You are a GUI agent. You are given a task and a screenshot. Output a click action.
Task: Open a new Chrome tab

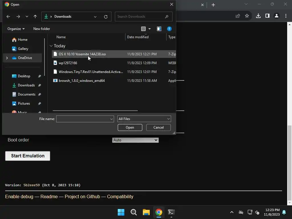(x=213, y=5)
